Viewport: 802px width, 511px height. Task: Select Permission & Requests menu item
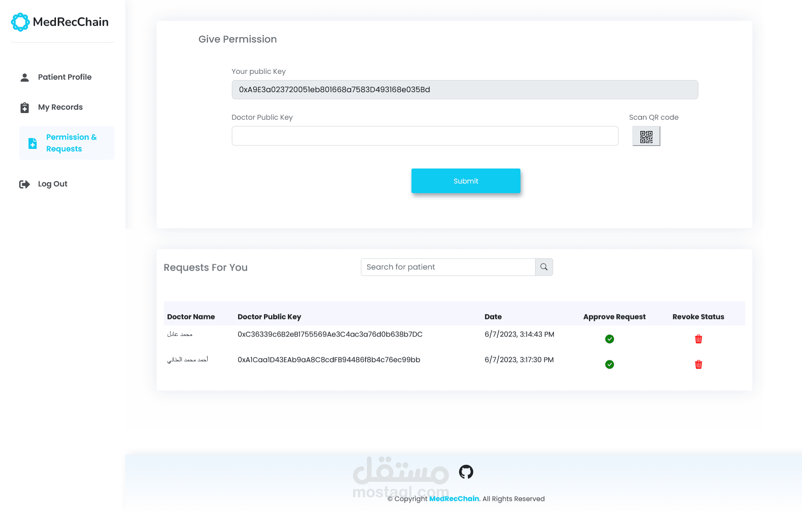click(71, 143)
